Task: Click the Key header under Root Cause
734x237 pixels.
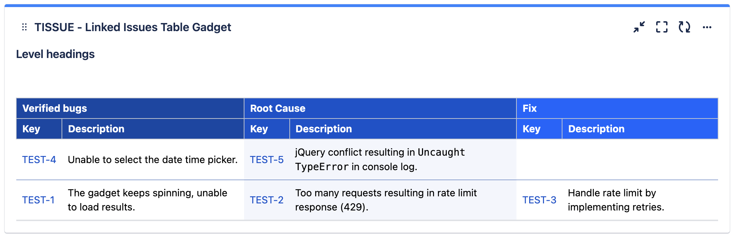Action: [259, 129]
